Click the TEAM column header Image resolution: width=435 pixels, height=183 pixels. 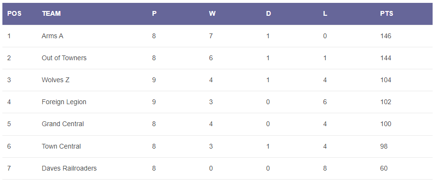[51, 13]
